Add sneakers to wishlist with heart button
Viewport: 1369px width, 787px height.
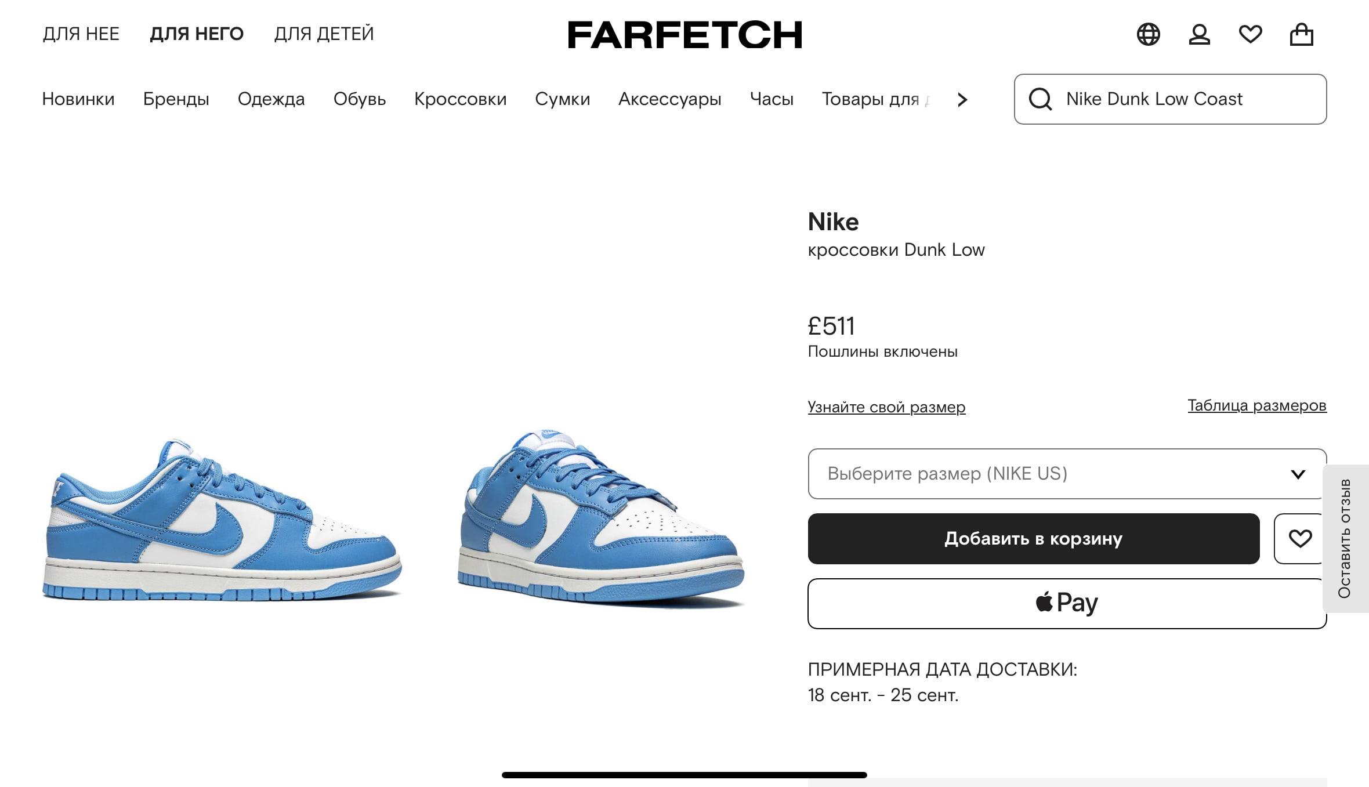point(1299,539)
